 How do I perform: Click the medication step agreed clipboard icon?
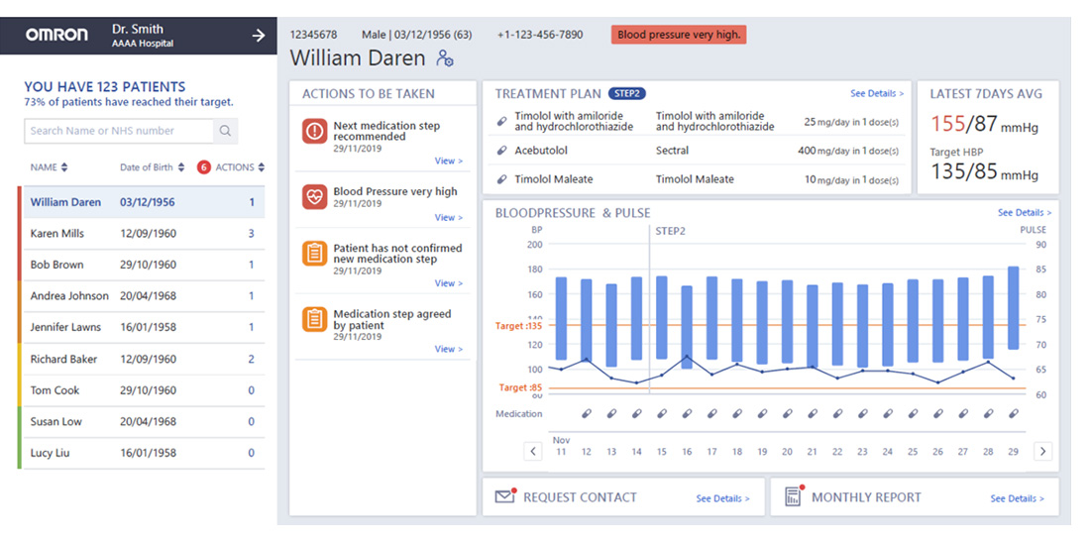(x=314, y=319)
